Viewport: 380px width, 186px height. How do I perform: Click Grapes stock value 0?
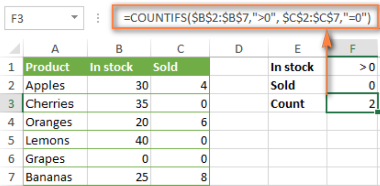pos(119,158)
